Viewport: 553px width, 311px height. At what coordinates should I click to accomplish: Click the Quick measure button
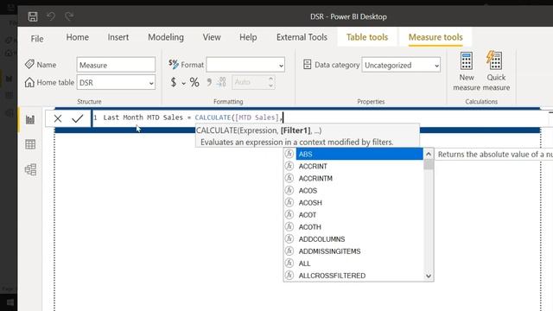496,72
